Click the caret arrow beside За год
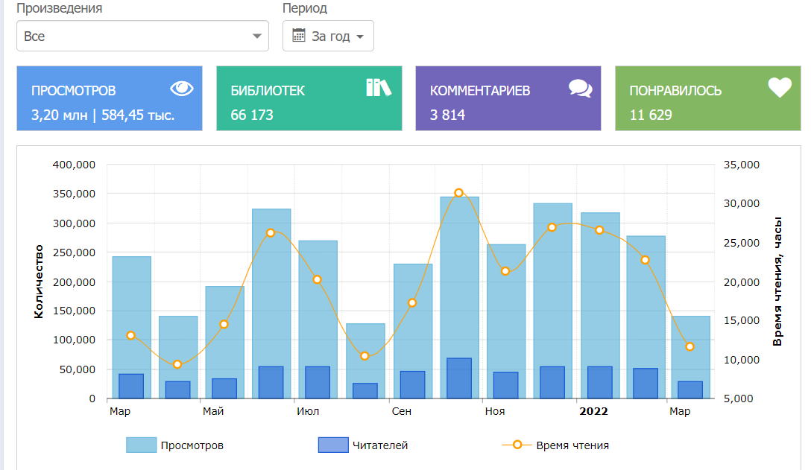This screenshot has height=470, width=811. pos(360,36)
